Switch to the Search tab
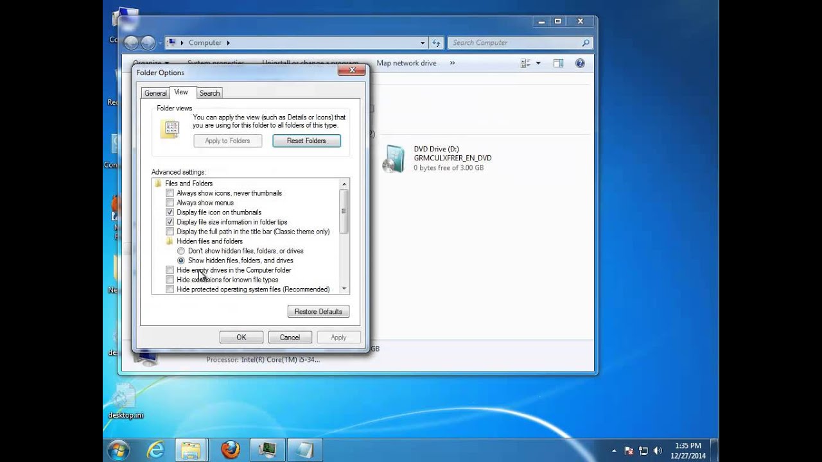This screenshot has height=462, width=822. pyautogui.click(x=209, y=93)
